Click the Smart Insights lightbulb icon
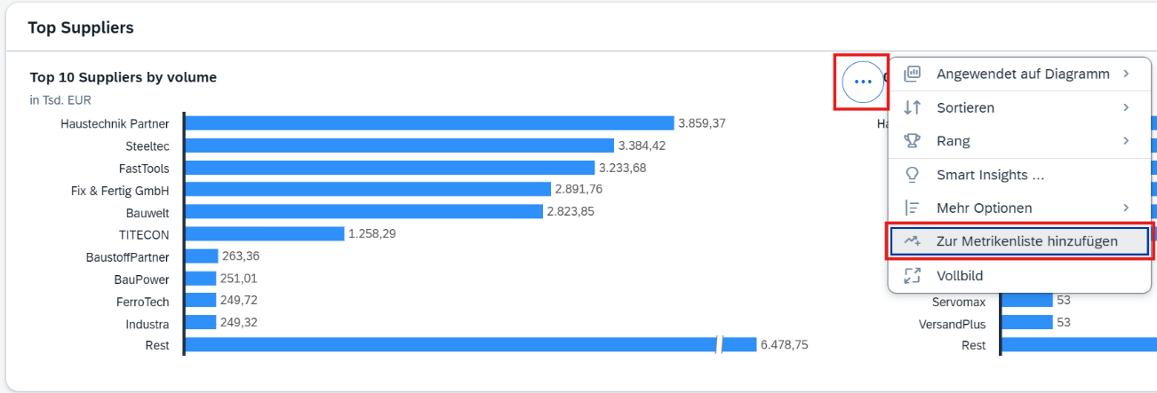This screenshot has height=393, width=1157. (x=912, y=175)
